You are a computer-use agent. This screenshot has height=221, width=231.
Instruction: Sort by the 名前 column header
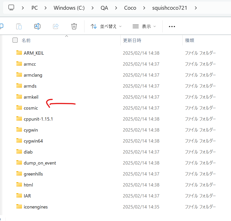26,40
